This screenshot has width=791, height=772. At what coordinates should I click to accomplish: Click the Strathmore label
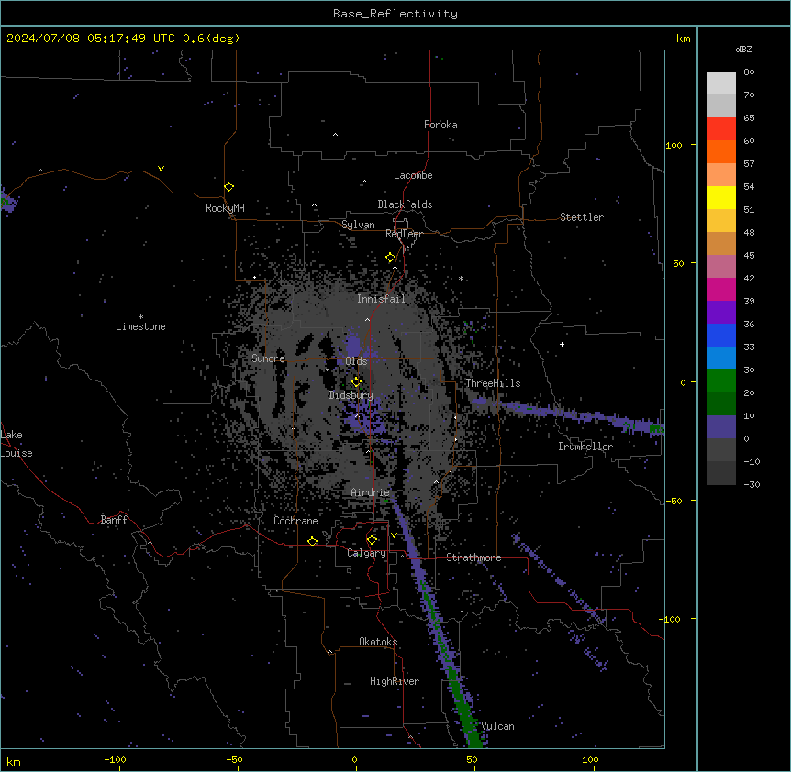[473, 557]
